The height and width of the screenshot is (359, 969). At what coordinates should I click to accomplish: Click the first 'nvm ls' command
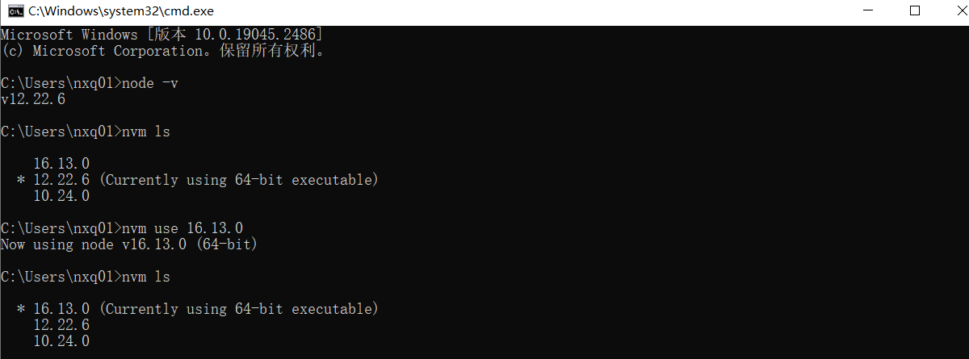click(x=145, y=131)
